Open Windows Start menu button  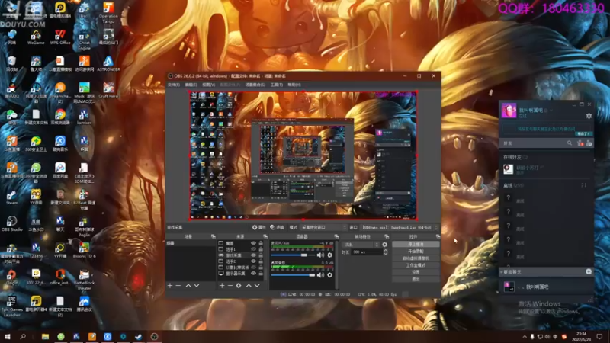click(x=7, y=336)
